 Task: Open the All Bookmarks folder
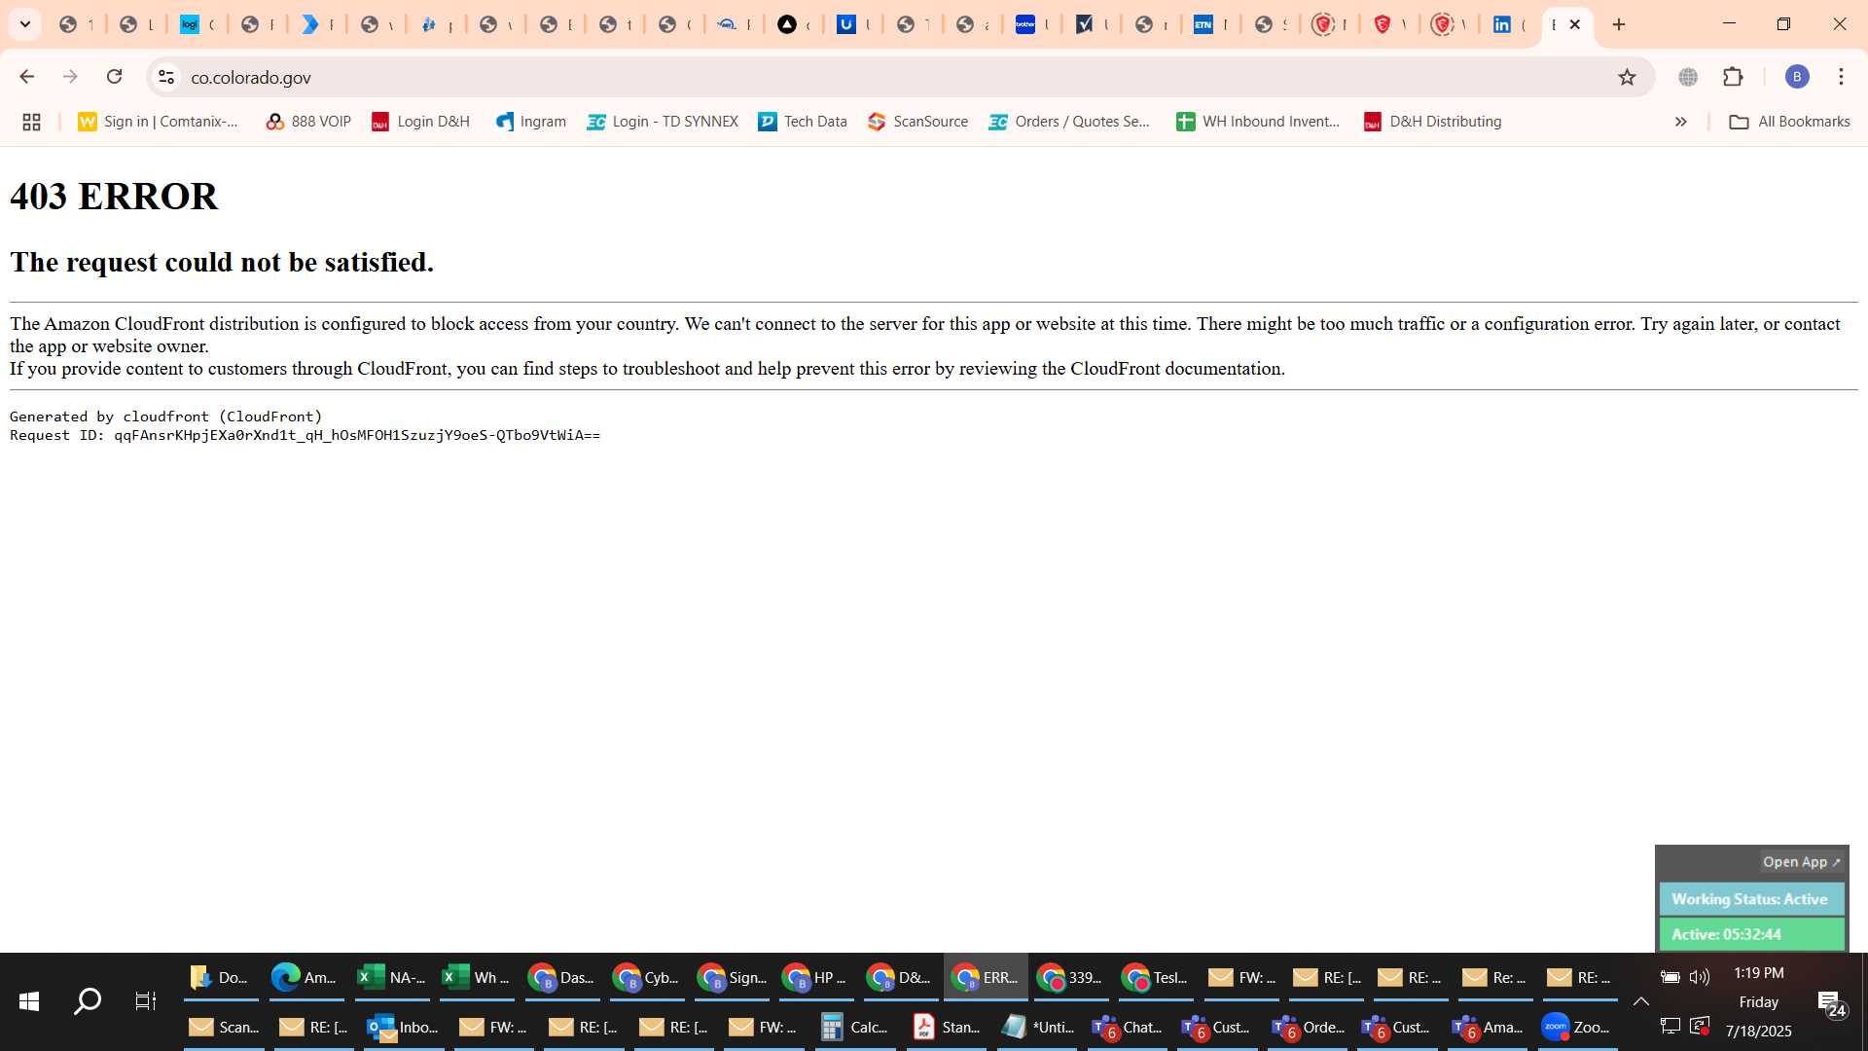tap(1789, 122)
